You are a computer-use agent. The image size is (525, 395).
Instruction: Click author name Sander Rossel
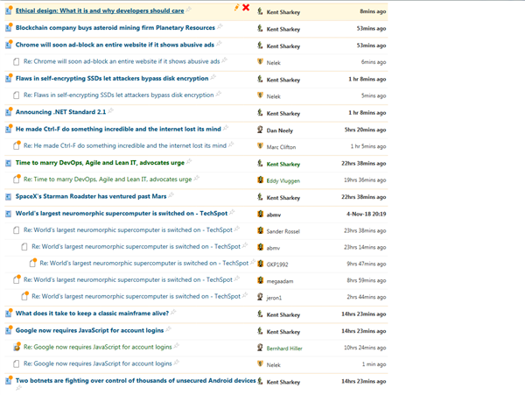pyautogui.click(x=283, y=231)
